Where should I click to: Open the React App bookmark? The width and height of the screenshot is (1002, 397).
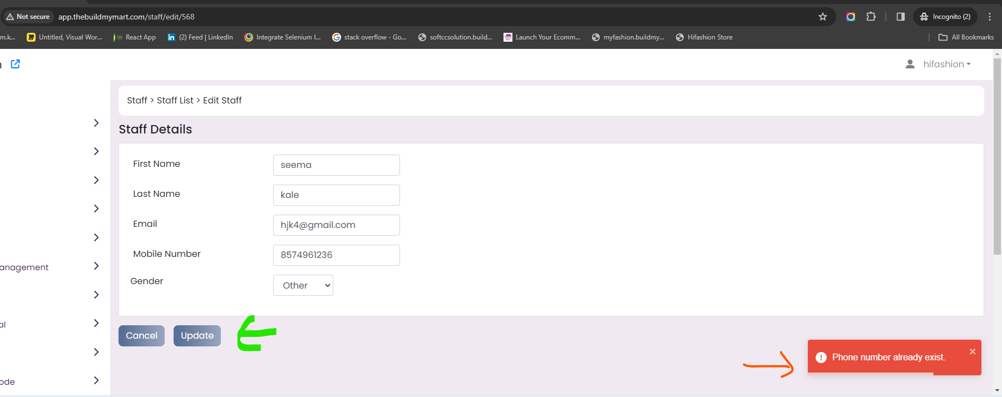pyautogui.click(x=135, y=37)
